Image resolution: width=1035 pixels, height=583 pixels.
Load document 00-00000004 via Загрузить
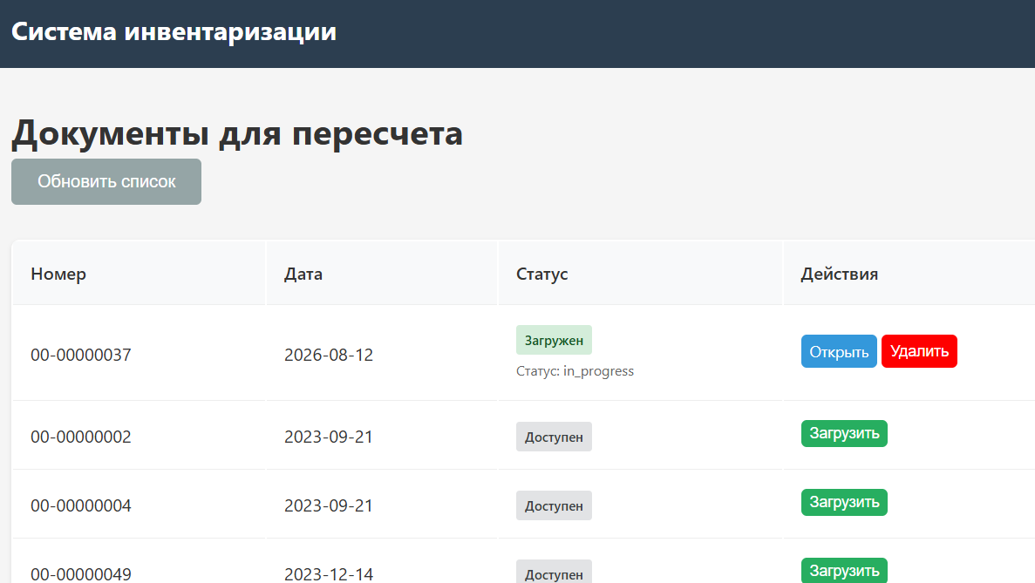coord(844,503)
